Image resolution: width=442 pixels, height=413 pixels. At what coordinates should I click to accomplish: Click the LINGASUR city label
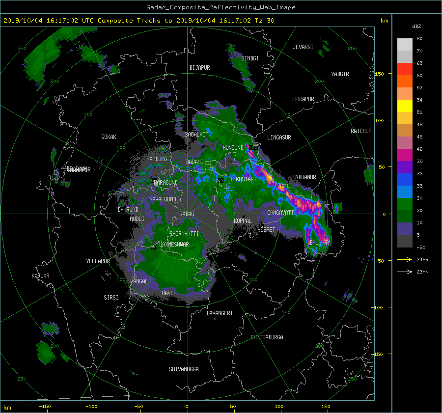click(x=279, y=138)
